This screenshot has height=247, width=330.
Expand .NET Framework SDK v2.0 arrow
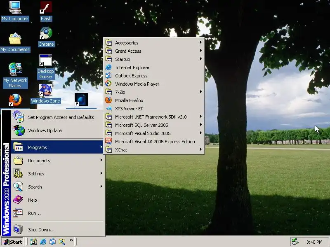click(x=201, y=117)
